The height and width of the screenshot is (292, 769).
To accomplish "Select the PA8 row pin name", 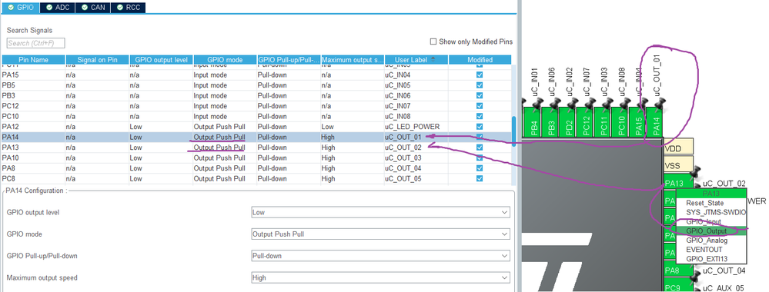I will [x=8, y=168].
